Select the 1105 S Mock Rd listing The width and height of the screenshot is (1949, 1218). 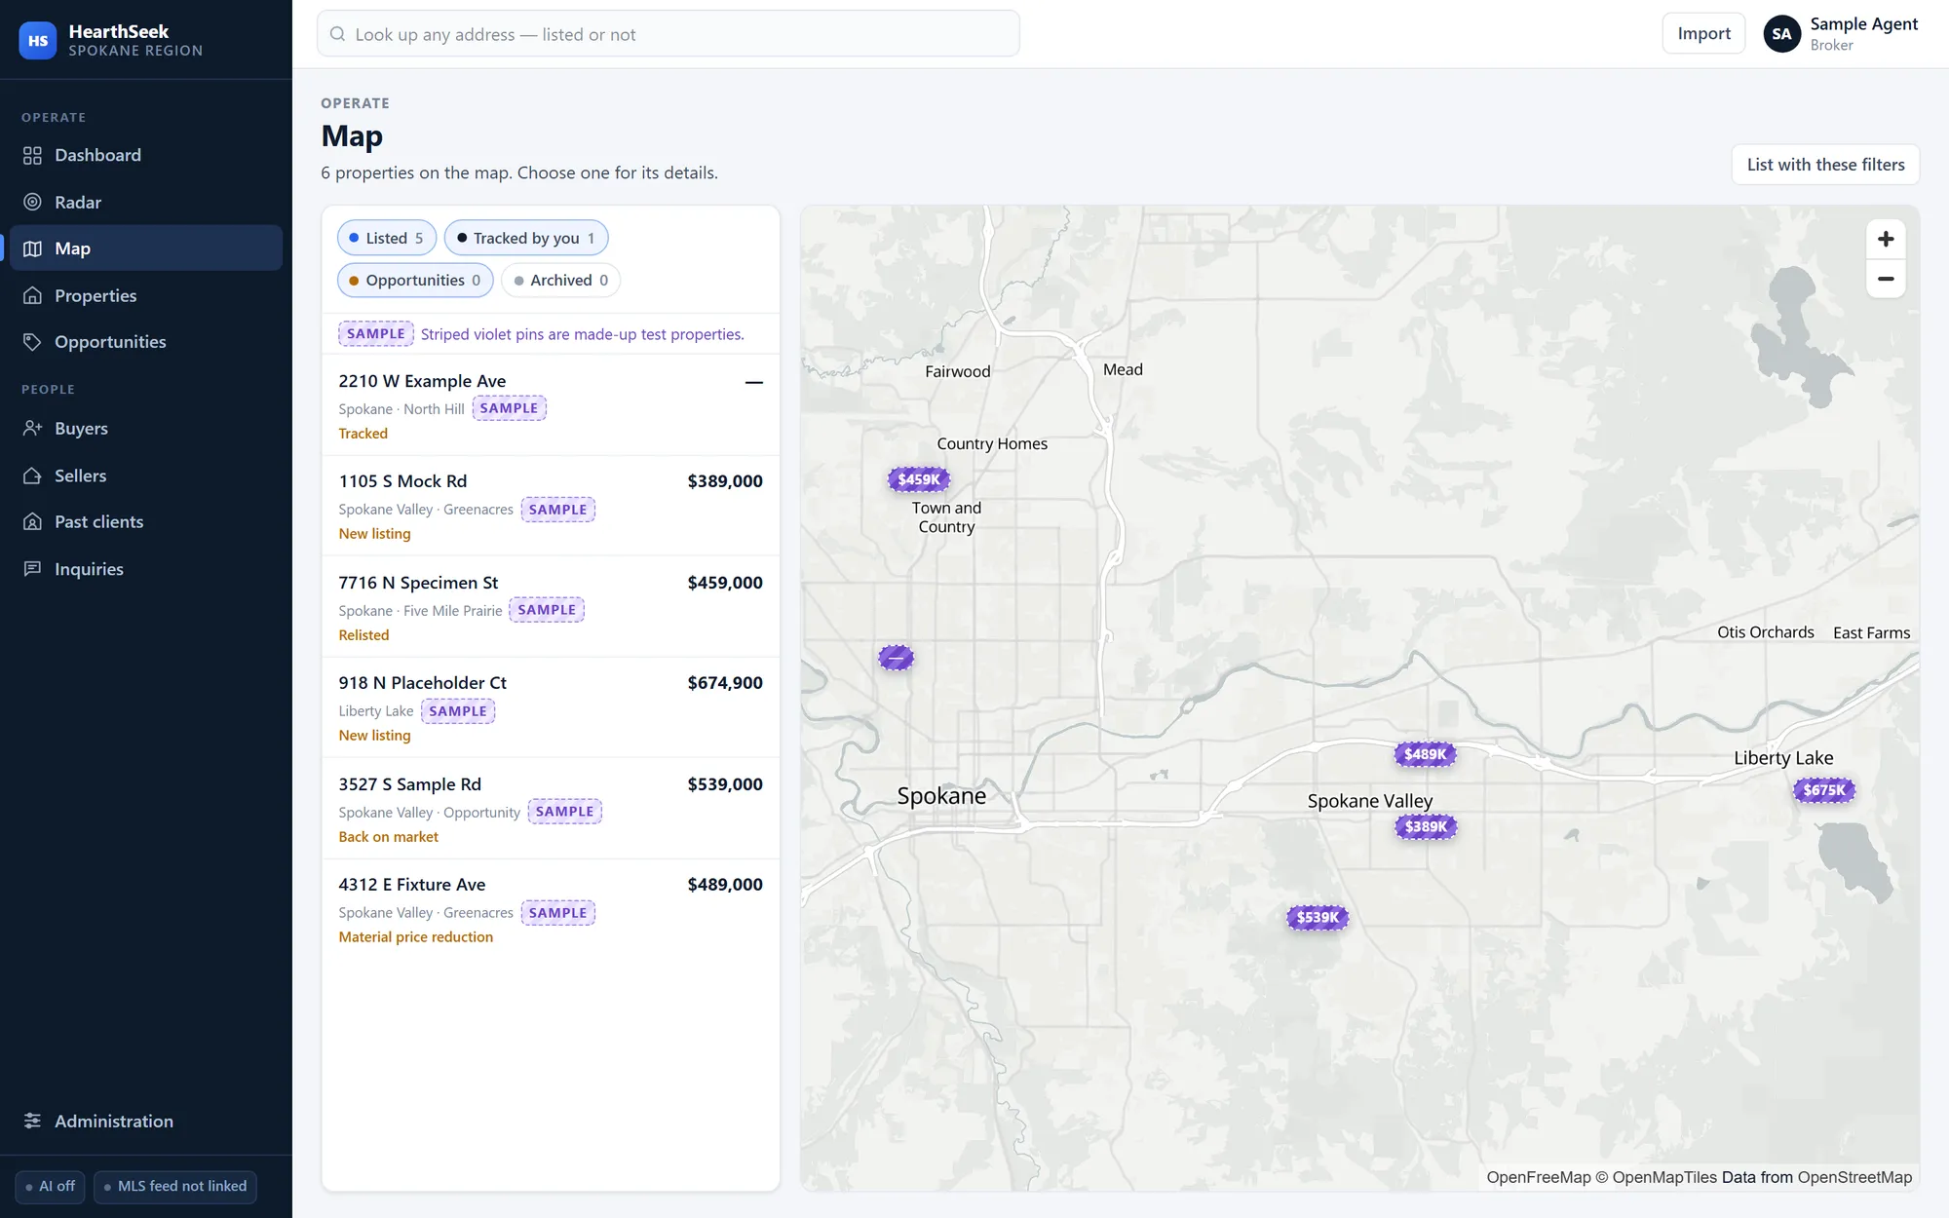[551, 506]
